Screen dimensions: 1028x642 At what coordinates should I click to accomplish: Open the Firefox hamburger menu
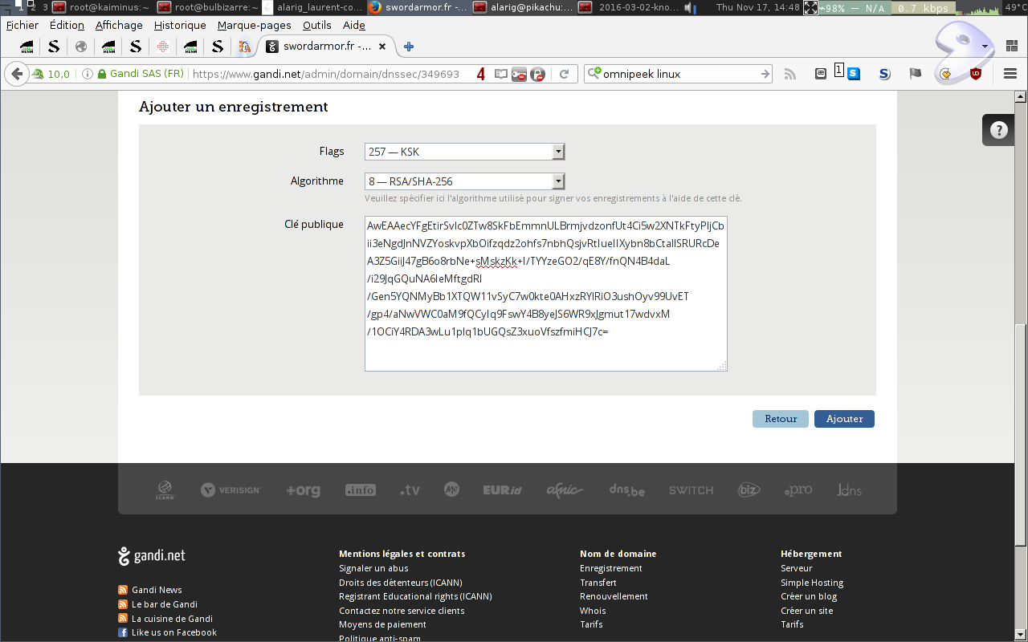tap(1010, 74)
